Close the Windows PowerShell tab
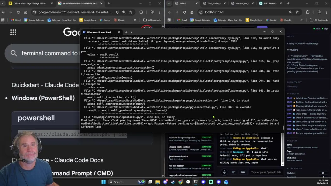 (119, 32)
